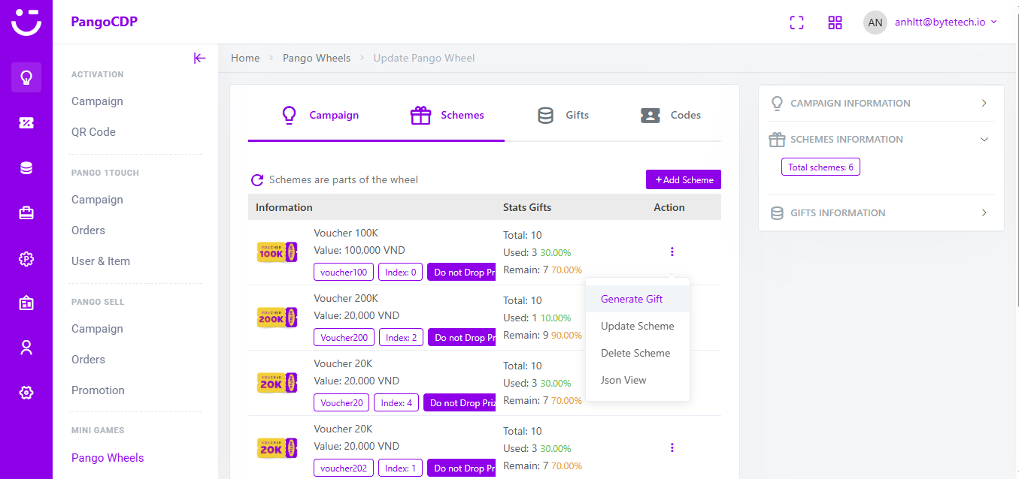Switch to the Gifts tab
Screen dimensions: 1019x479
563,115
